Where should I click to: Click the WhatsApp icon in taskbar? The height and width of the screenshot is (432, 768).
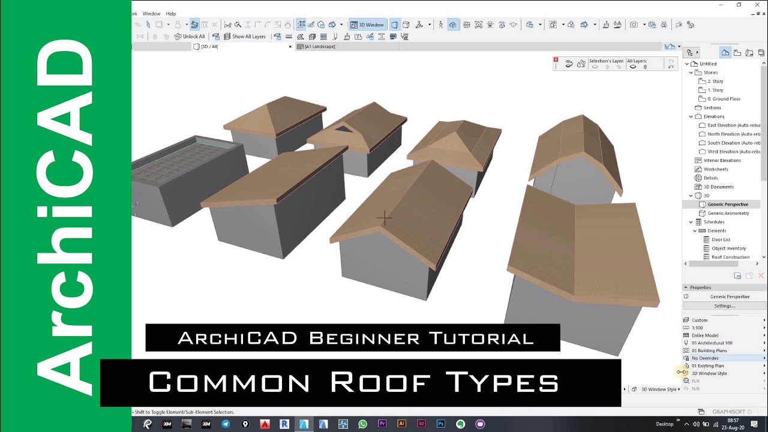pyautogui.click(x=362, y=424)
